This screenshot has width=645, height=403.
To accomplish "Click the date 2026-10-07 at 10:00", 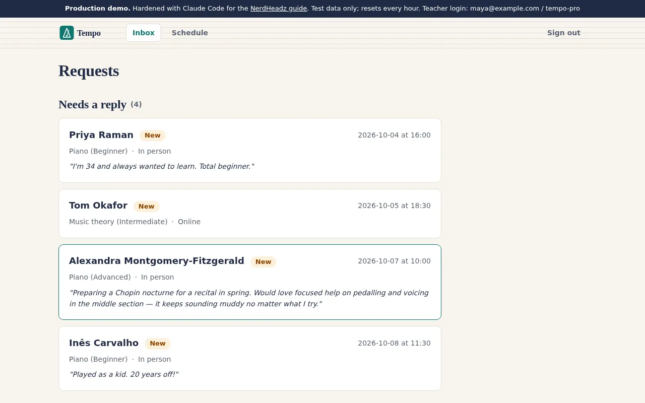I will tap(395, 261).
